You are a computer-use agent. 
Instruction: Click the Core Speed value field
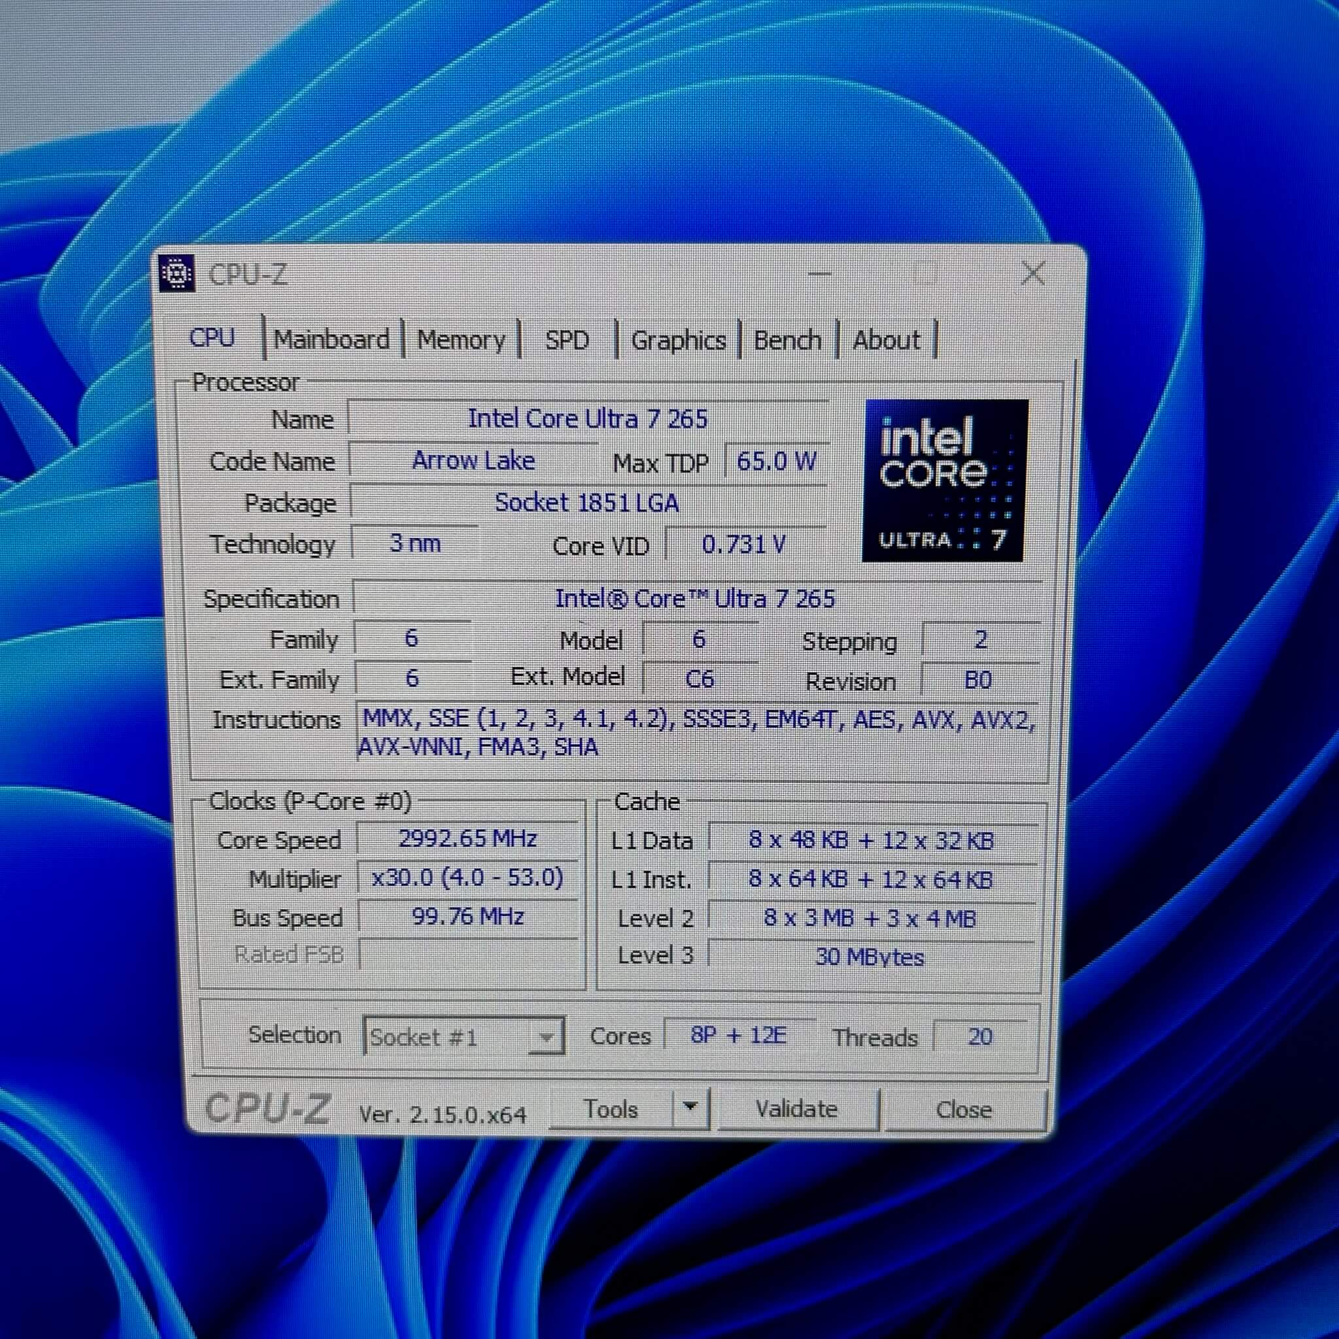point(468,839)
